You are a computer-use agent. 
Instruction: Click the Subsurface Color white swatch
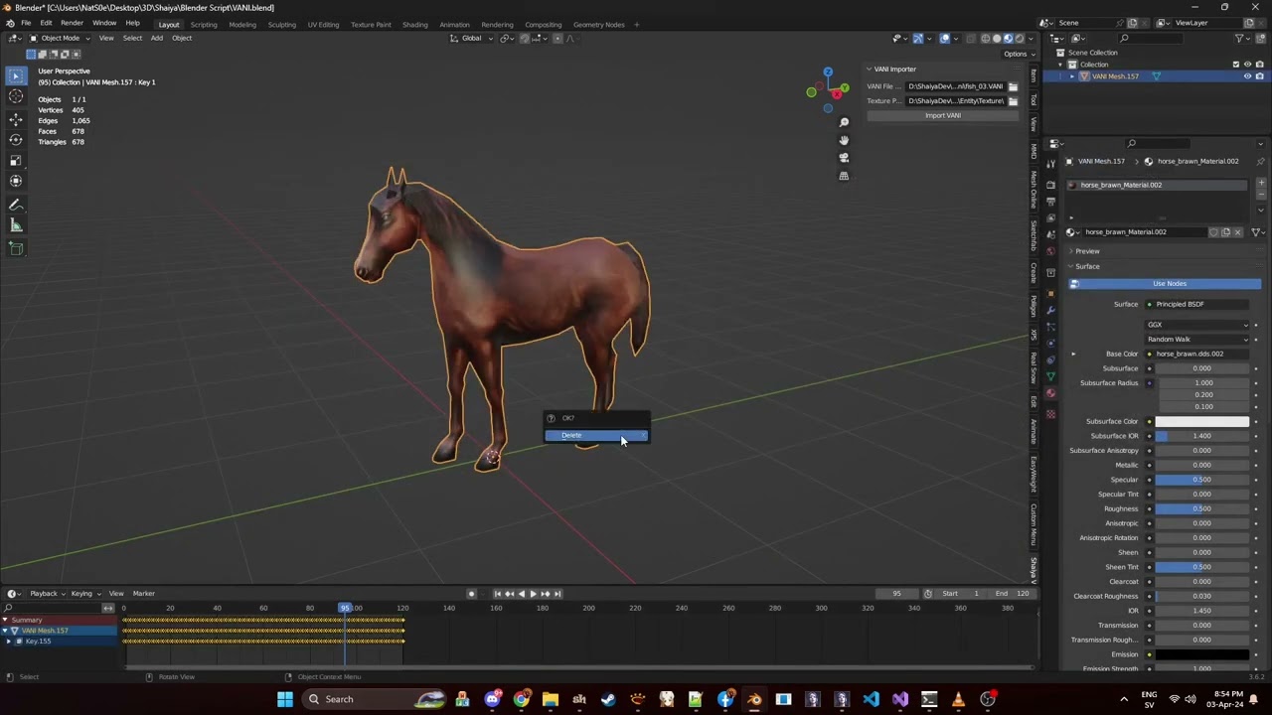click(1201, 422)
